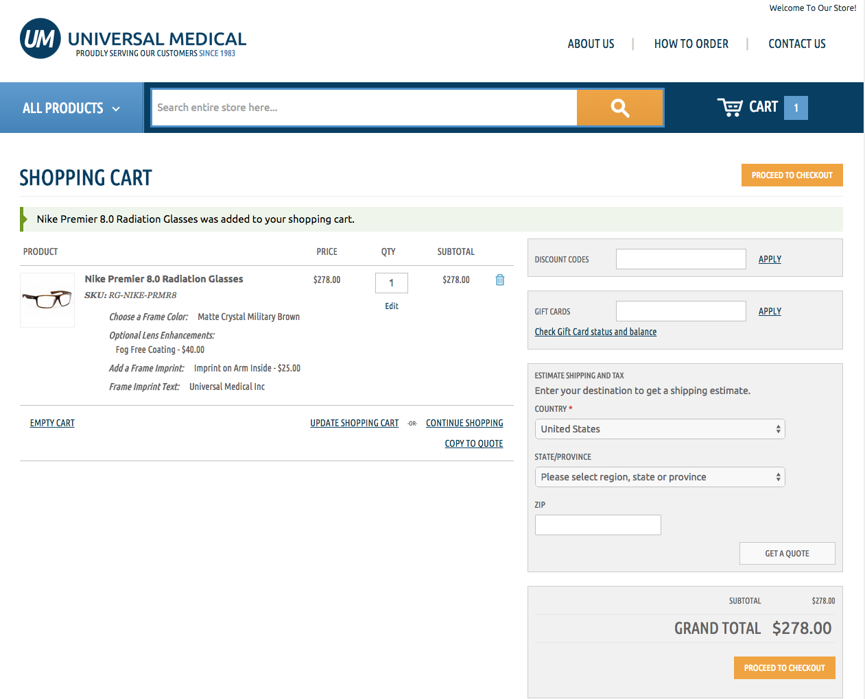Click Update Shopping Cart link
This screenshot has height=699, width=865.
click(x=354, y=423)
